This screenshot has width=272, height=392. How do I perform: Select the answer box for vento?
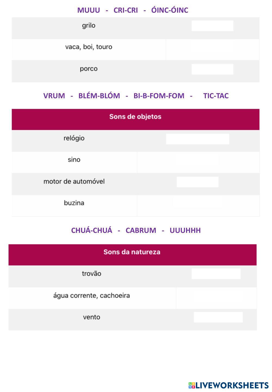218,317
